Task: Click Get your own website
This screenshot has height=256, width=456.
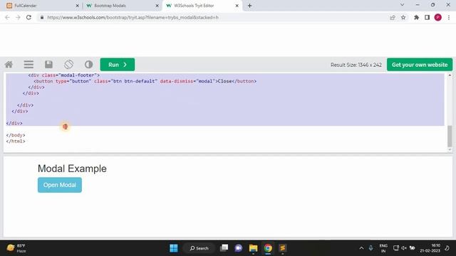Action: (420, 65)
